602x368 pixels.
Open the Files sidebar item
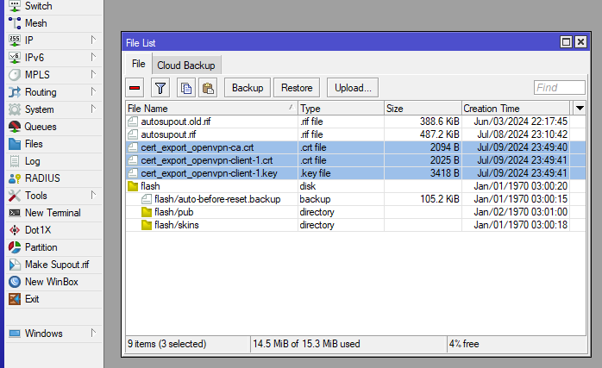pyautogui.click(x=33, y=144)
